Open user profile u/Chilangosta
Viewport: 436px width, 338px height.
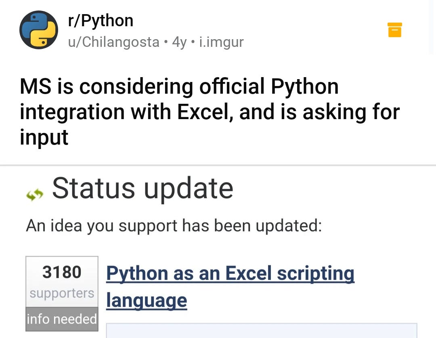pyautogui.click(x=114, y=42)
